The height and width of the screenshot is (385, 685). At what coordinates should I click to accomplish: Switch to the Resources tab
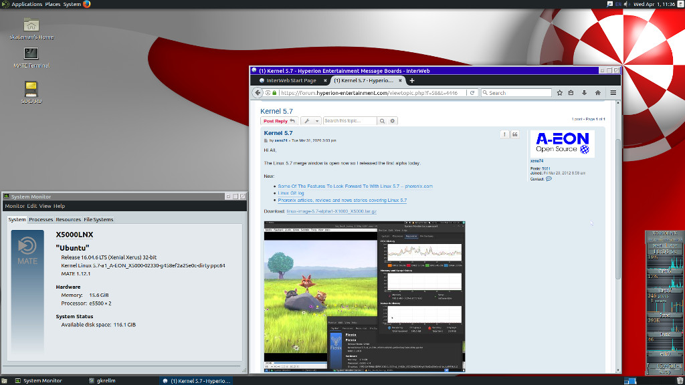click(68, 219)
